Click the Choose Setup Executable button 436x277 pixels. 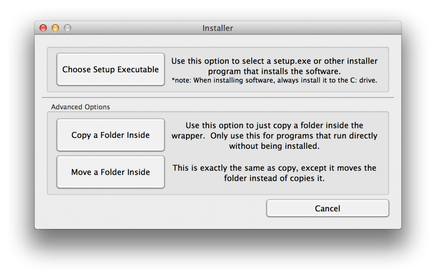111,69
